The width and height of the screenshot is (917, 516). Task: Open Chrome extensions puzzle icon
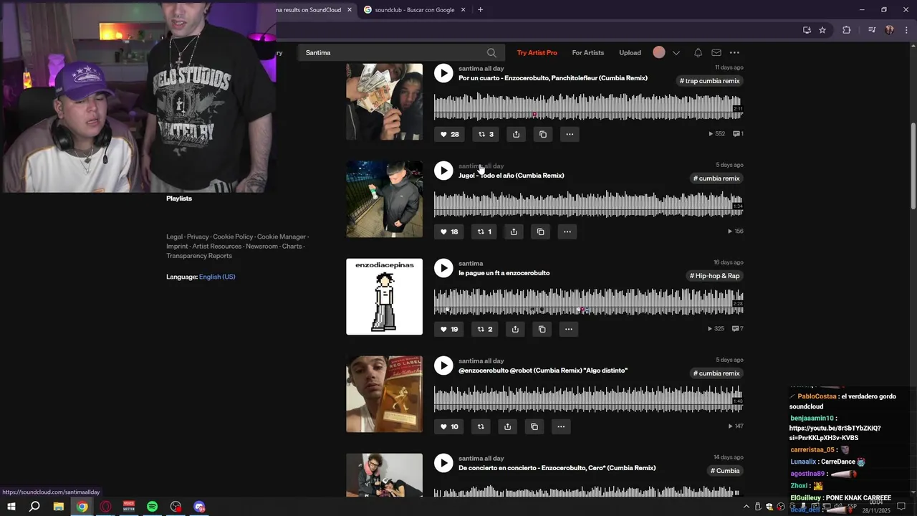pos(847,30)
